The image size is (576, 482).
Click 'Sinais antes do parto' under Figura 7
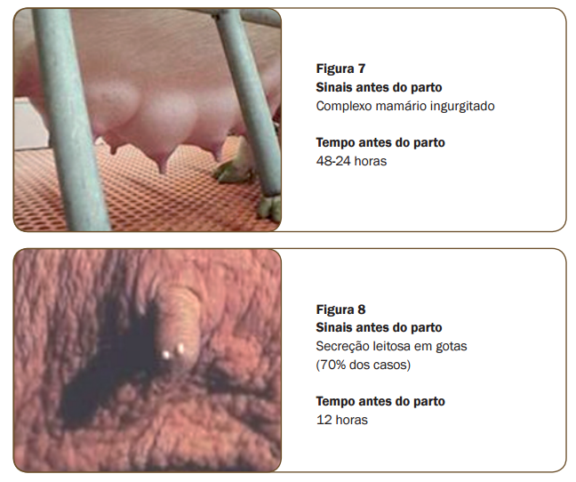pyautogui.click(x=379, y=87)
